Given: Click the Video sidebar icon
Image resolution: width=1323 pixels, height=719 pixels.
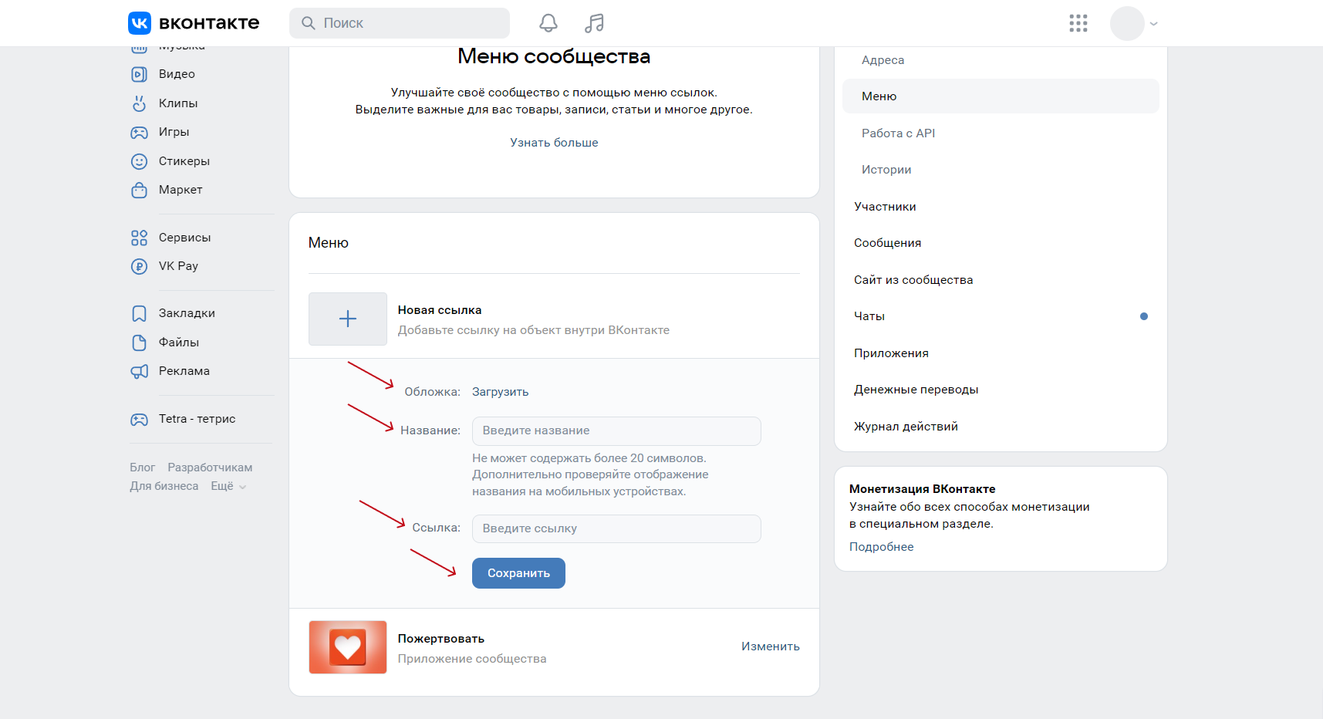Looking at the screenshot, I should pyautogui.click(x=139, y=74).
